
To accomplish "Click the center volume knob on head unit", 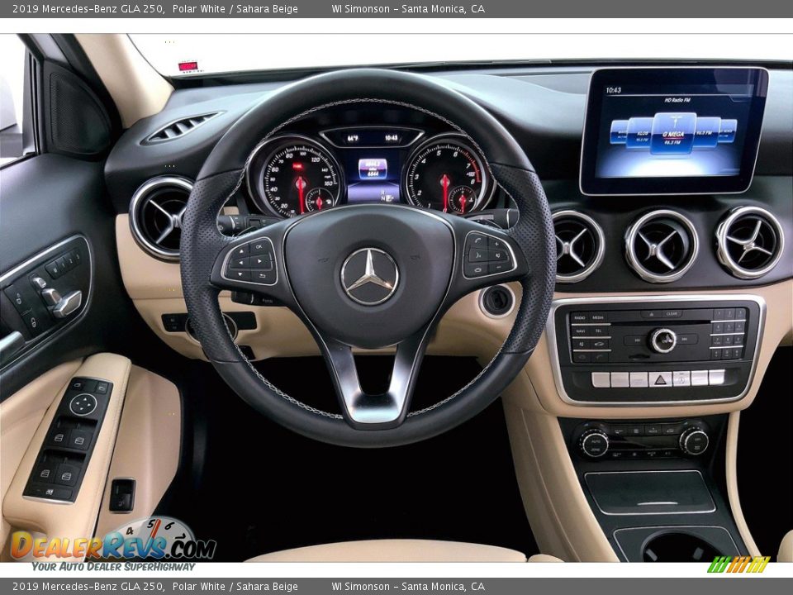I will click(664, 340).
